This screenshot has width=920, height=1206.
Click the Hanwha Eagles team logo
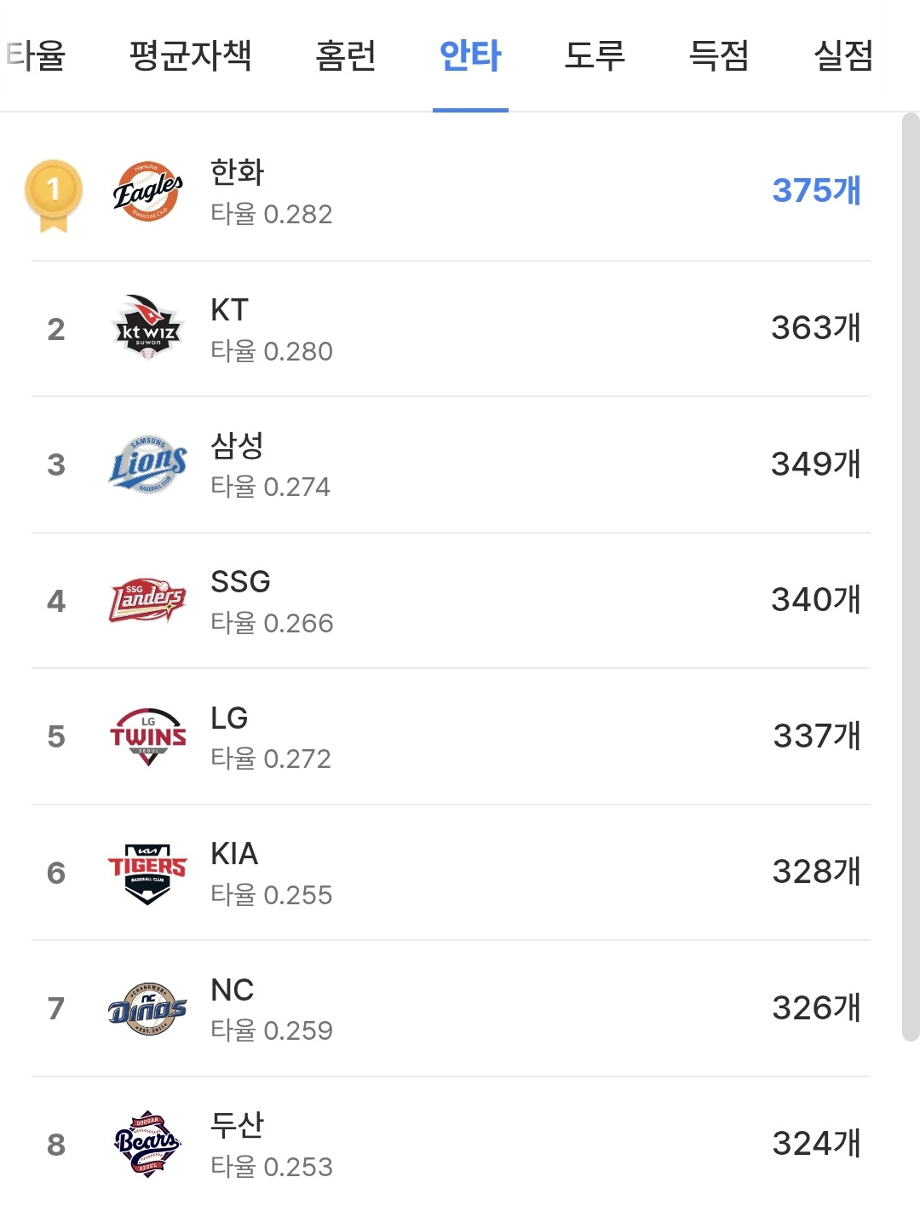tap(147, 191)
